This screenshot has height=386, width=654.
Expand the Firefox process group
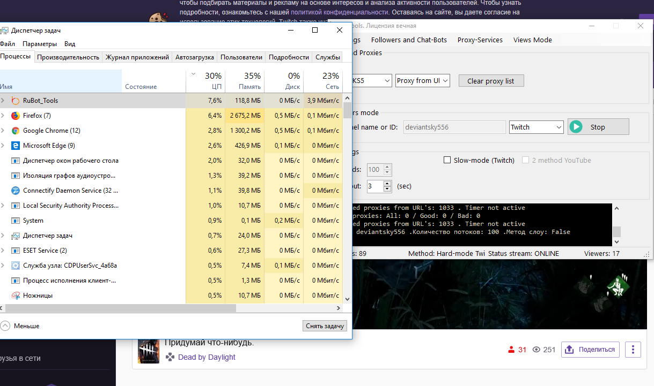[3, 116]
